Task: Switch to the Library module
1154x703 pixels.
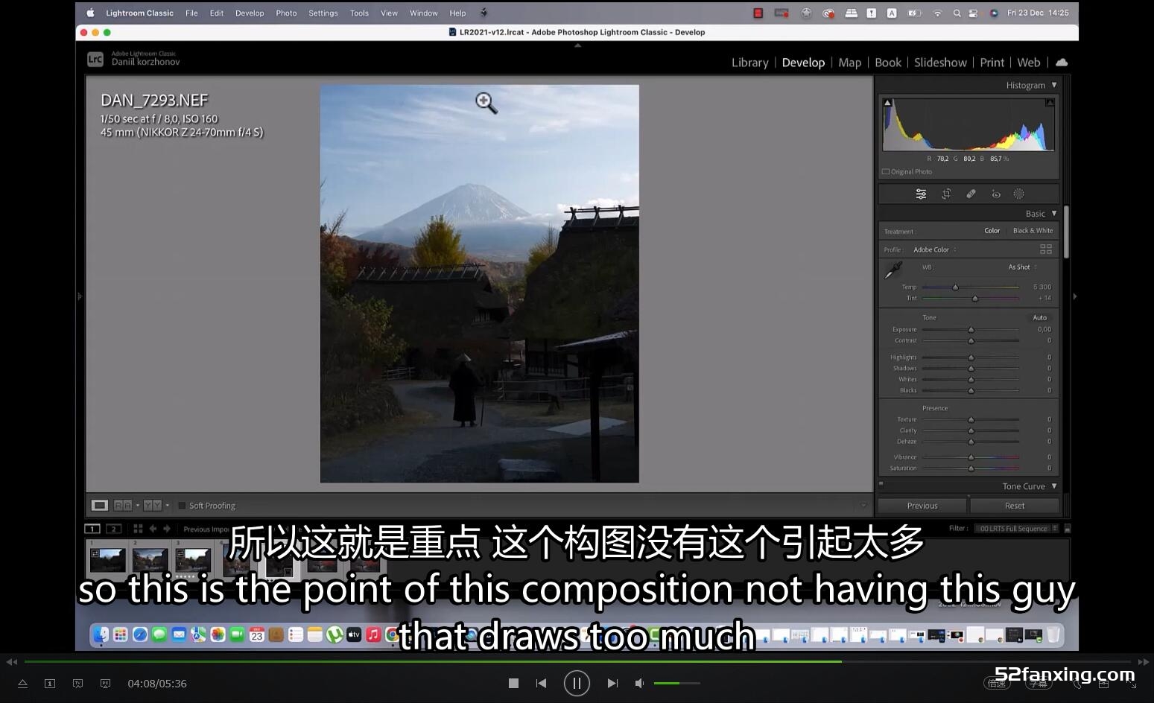Action: tap(749, 63)
